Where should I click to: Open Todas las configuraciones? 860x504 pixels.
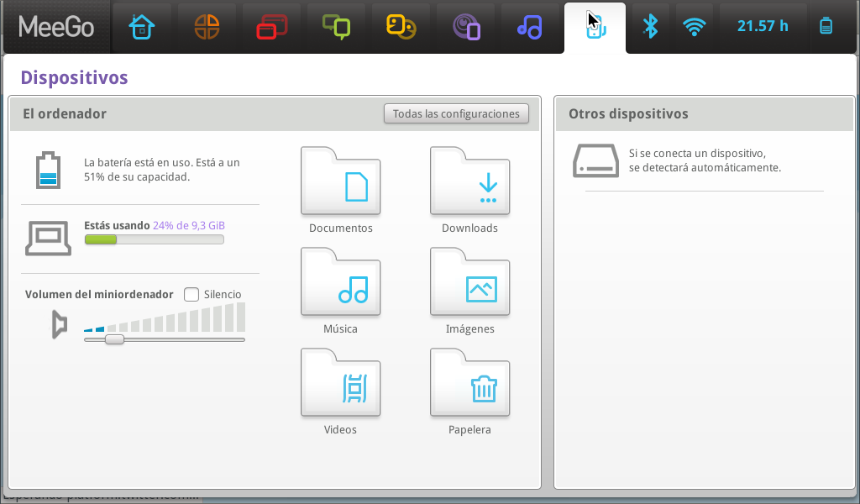pos(456,113)
